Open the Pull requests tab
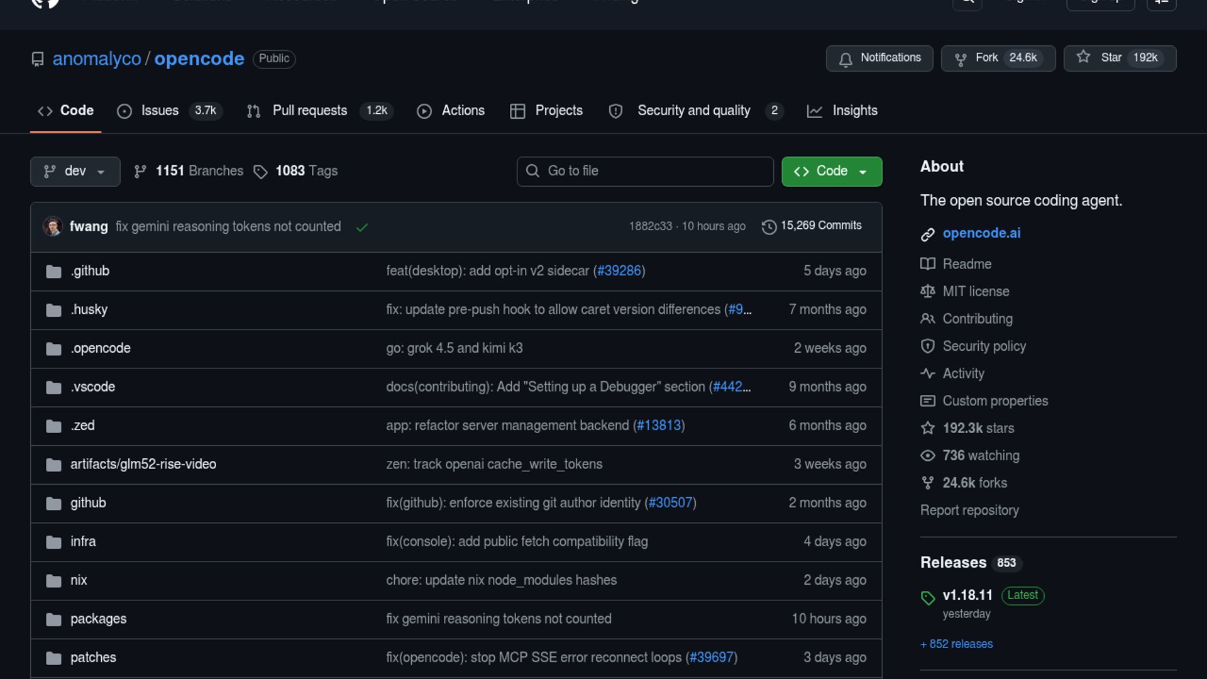This screenshot has width=1207, height=679. tap(320, 111)
